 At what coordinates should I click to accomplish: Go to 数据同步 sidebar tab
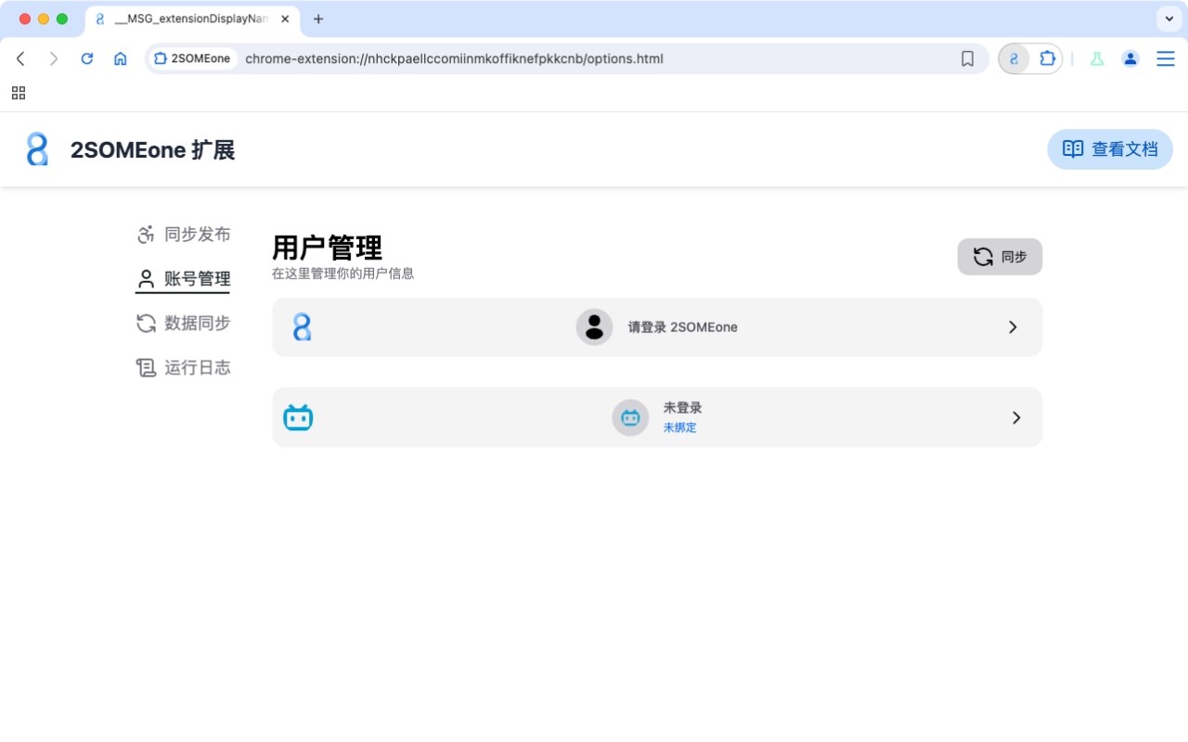(x=183, y=324)
